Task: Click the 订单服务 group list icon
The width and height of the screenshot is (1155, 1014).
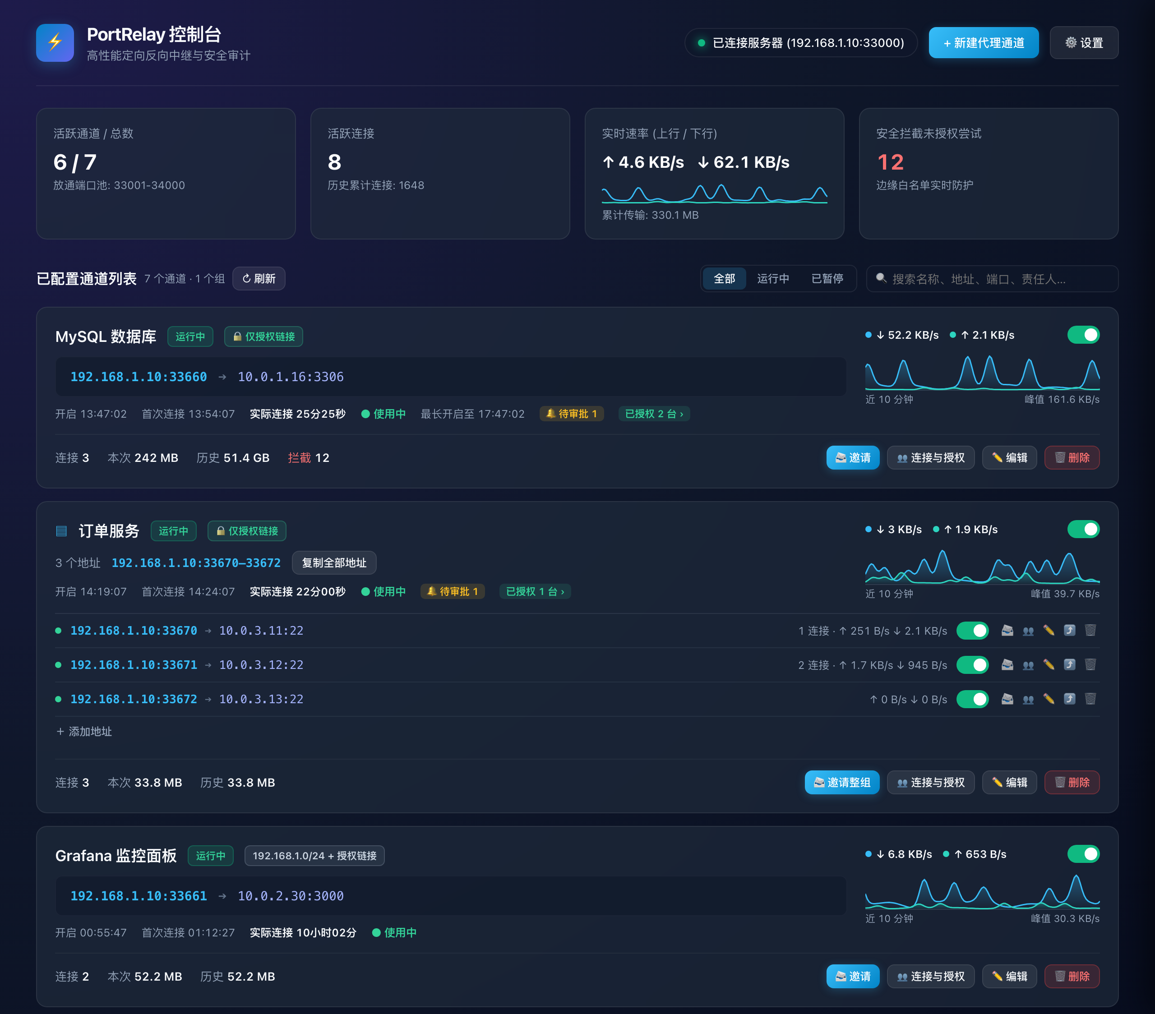Action: pos(62,531)
